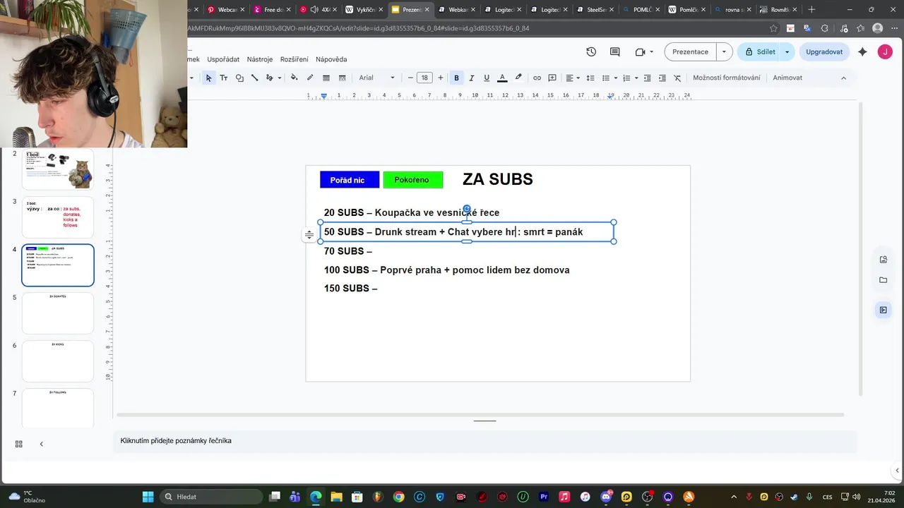Open the highlight color picker
Screen dimensions: 904x508
518,78
